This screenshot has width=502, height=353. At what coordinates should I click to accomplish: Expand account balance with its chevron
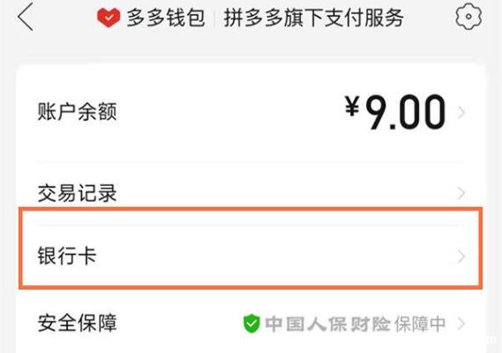(461, 113)
